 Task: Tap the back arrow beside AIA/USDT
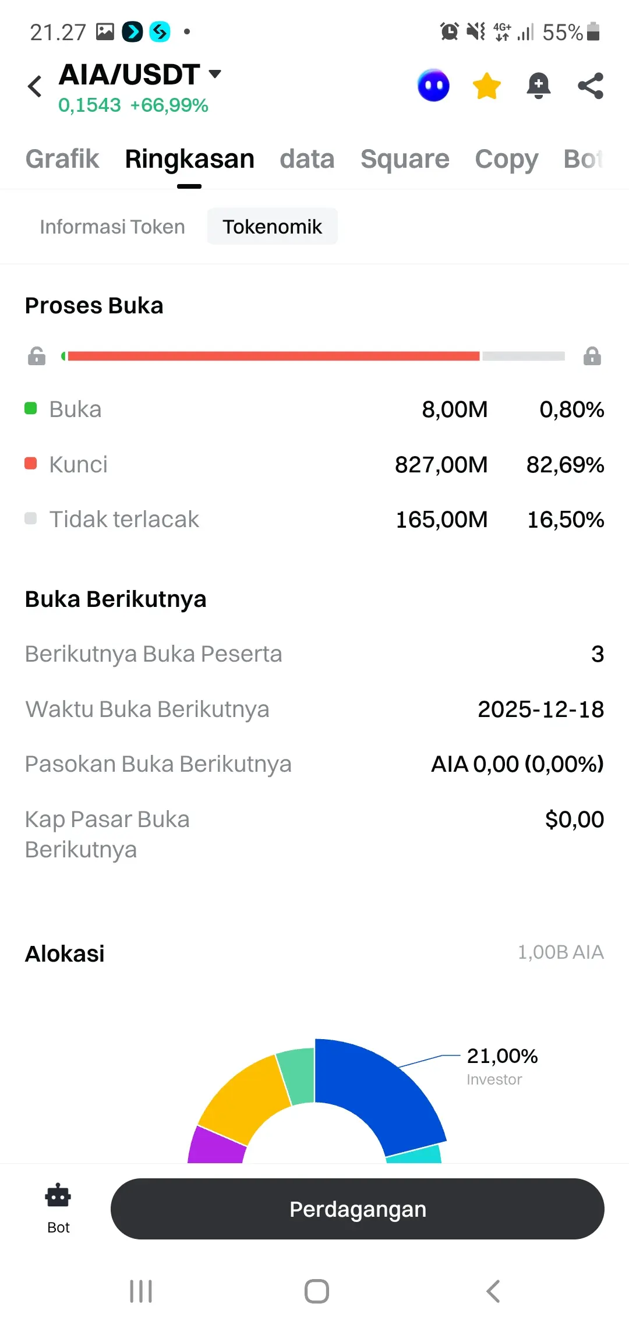tap(35, 87)
